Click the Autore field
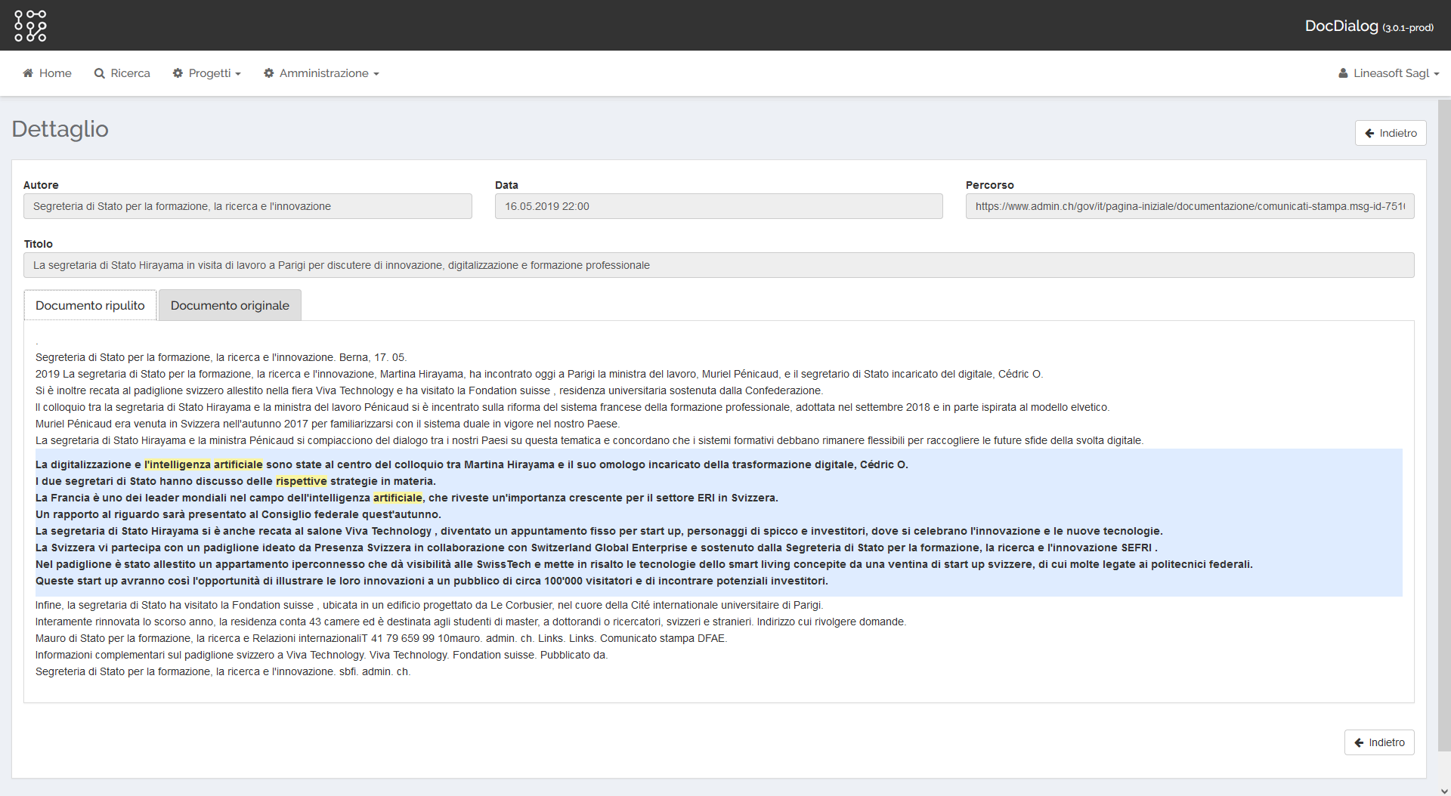This screenshot has height=796, width=1451. [248, 206]
